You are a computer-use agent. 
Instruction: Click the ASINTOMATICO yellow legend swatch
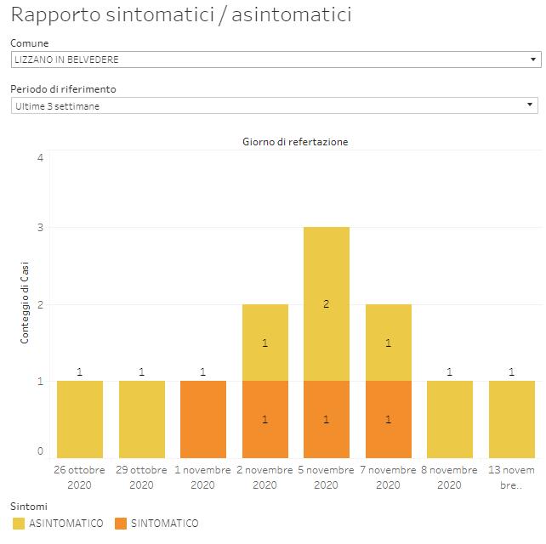pyautogui.click(x=18, y=524)
